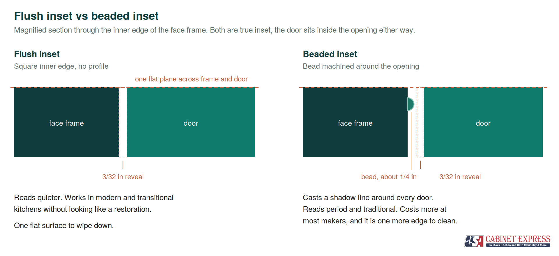Click 'one flat plane across frame and door' label
Screen dimensions: 559x256
191,79
